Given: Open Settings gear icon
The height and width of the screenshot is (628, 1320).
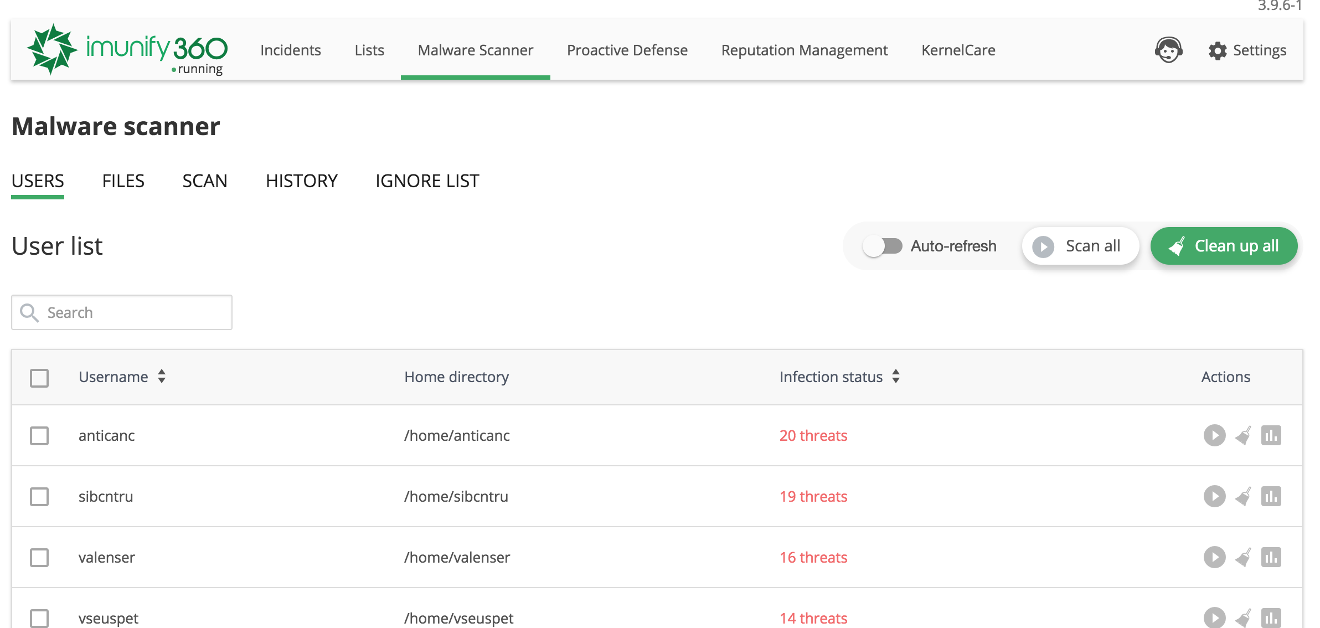Looking at the screenshot, I should [1218, 50].
